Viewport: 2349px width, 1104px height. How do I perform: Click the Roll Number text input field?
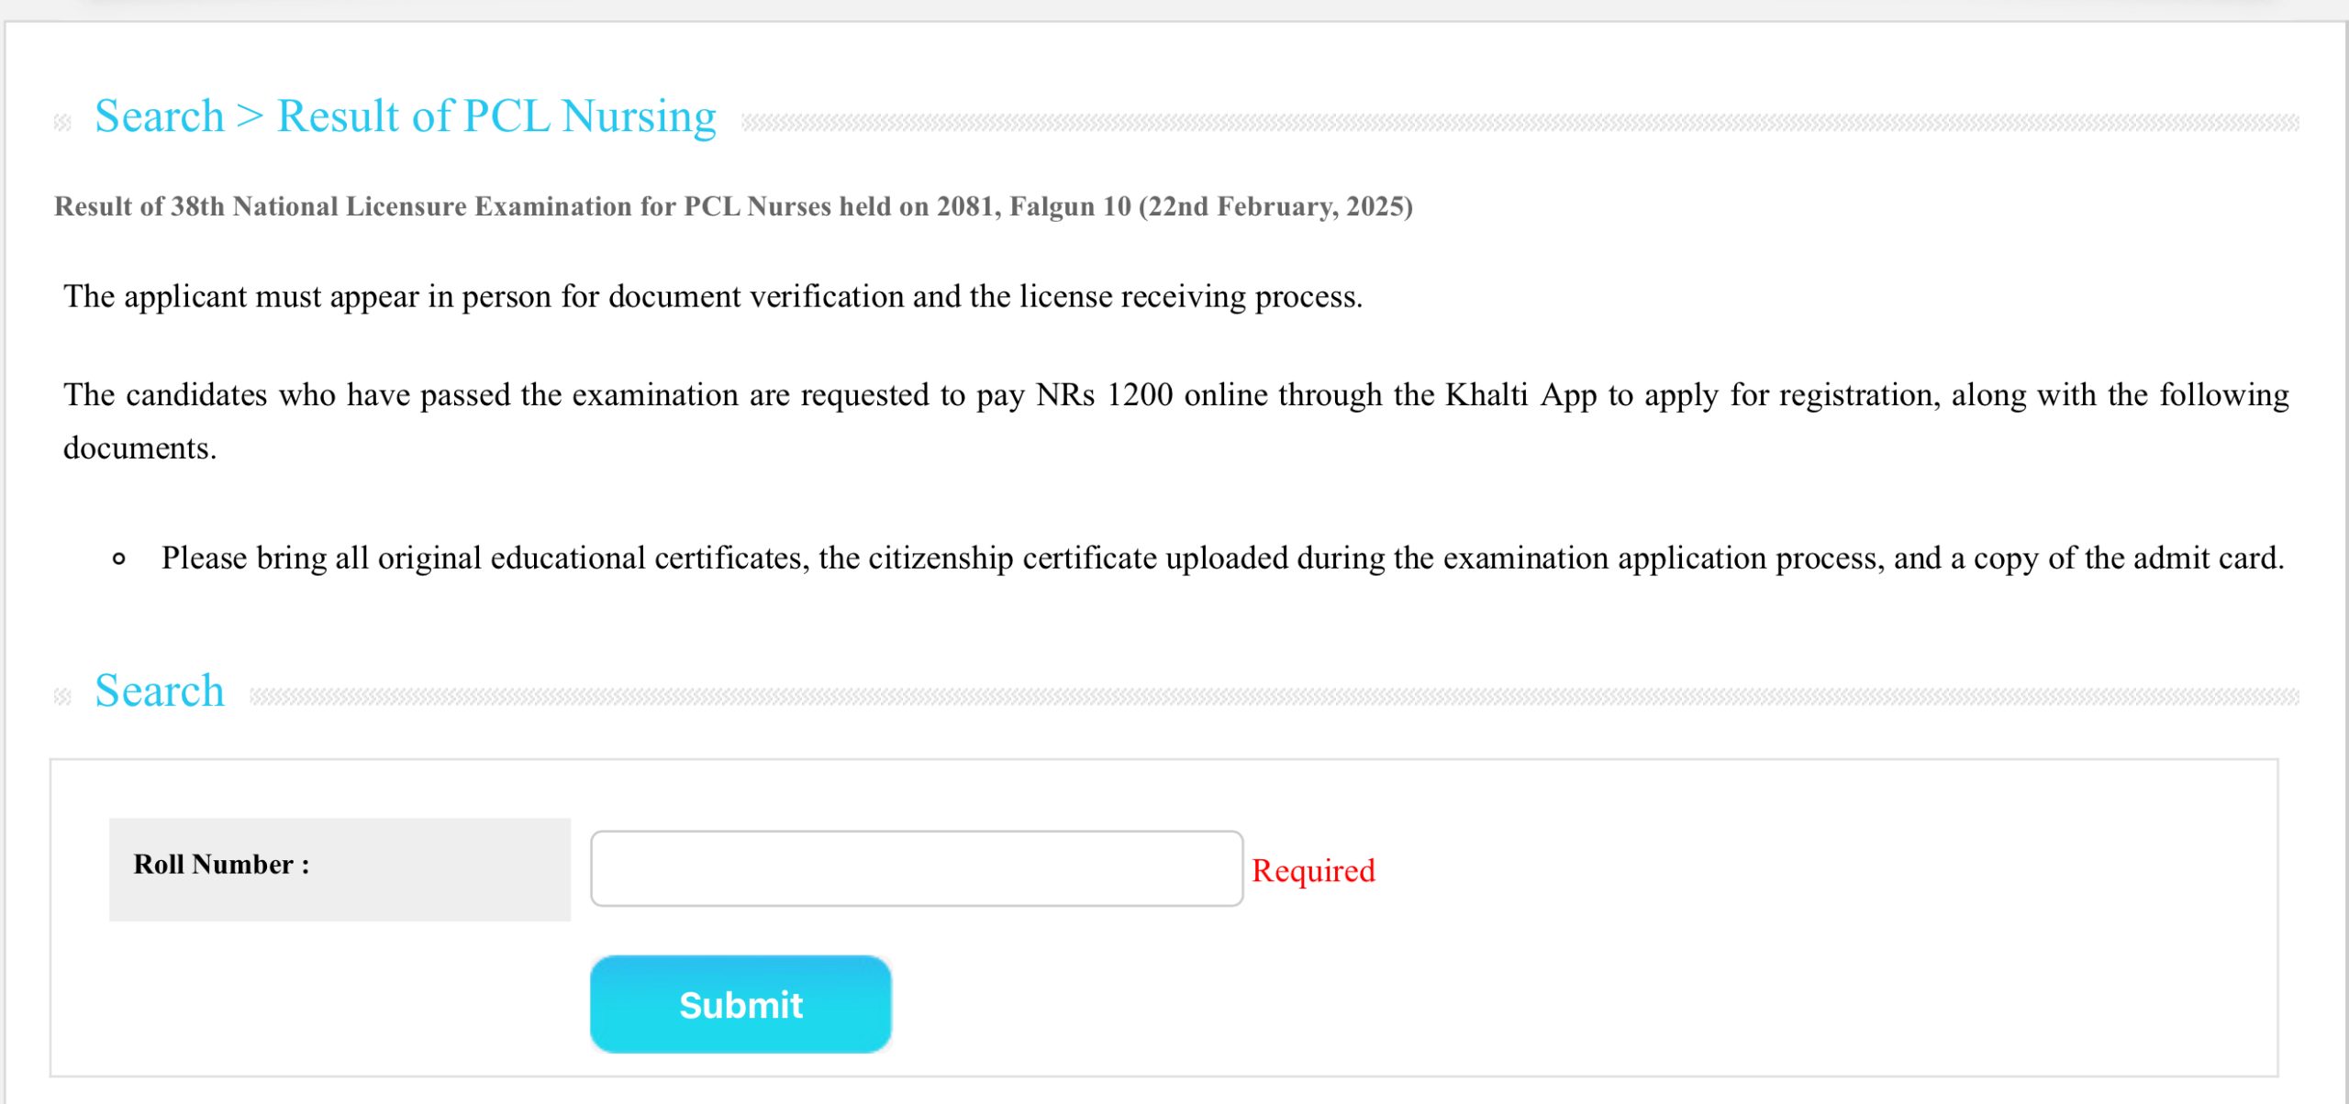pyautogui.click(x=916, y=867)
